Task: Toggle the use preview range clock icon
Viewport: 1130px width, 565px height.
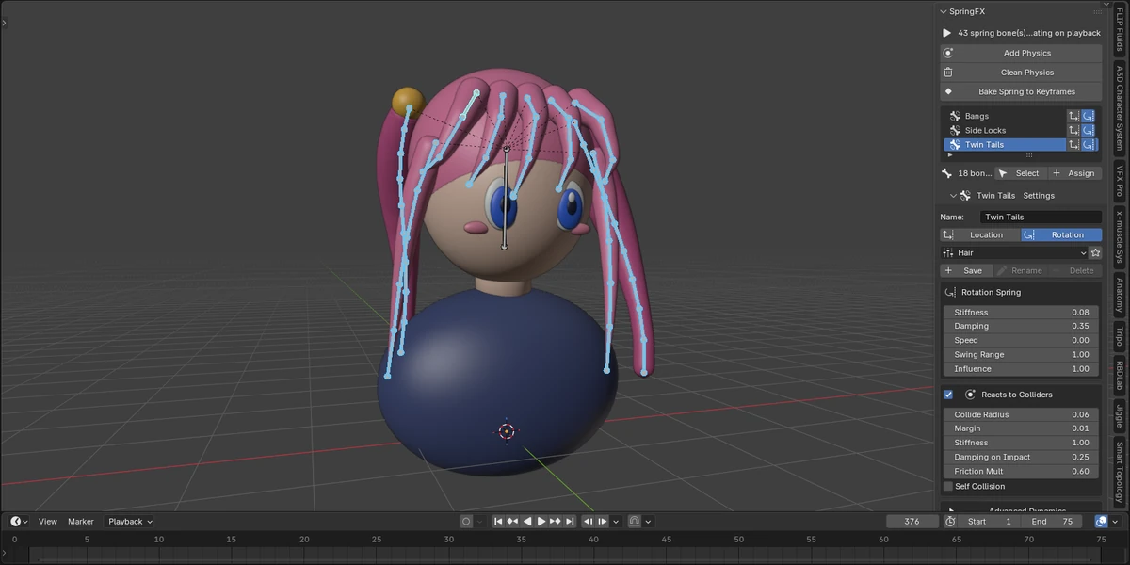Action: pyautogui.click(x=950, y=521)
